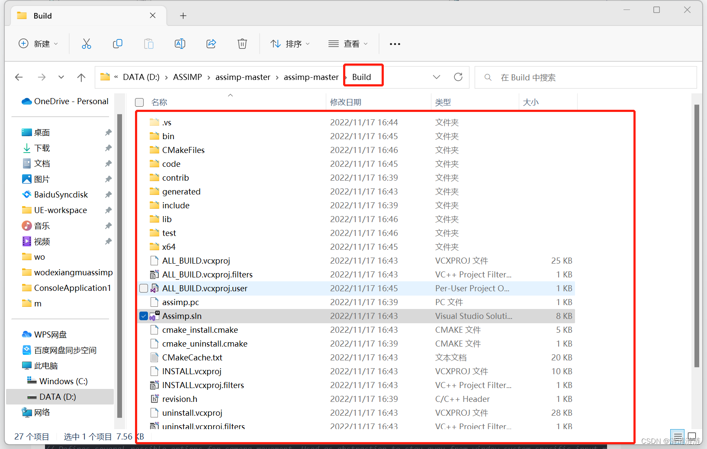Open the three-dot more options menu

pyautogui.click(x=395, y=44)
